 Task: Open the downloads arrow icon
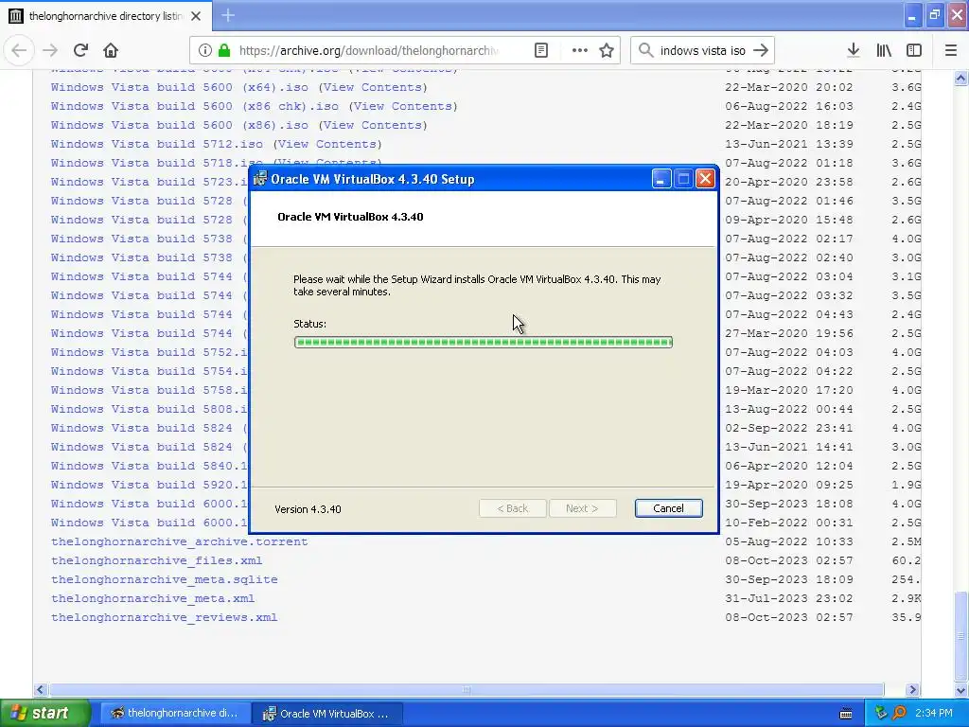point(854,50)
